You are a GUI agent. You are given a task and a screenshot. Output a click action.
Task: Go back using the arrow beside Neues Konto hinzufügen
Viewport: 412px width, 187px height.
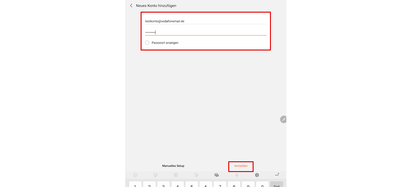(131, 6)
